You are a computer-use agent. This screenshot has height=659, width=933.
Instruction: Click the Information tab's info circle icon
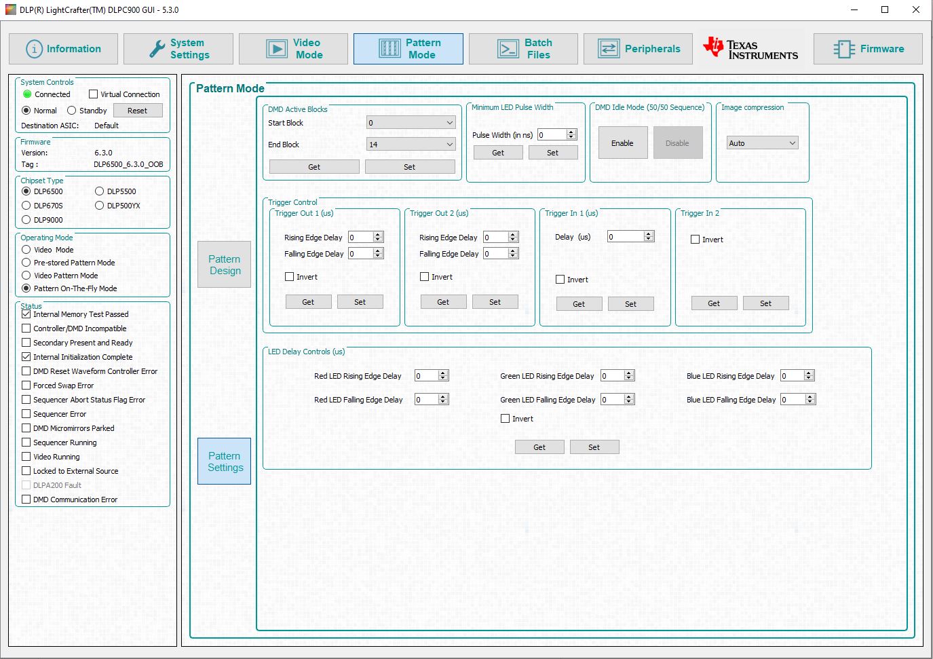(34, 49)
